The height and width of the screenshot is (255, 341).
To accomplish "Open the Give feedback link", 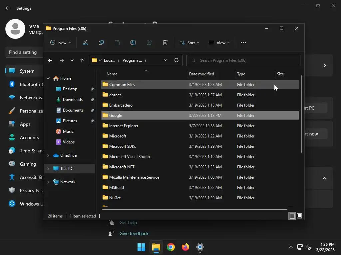I will 134,233.
